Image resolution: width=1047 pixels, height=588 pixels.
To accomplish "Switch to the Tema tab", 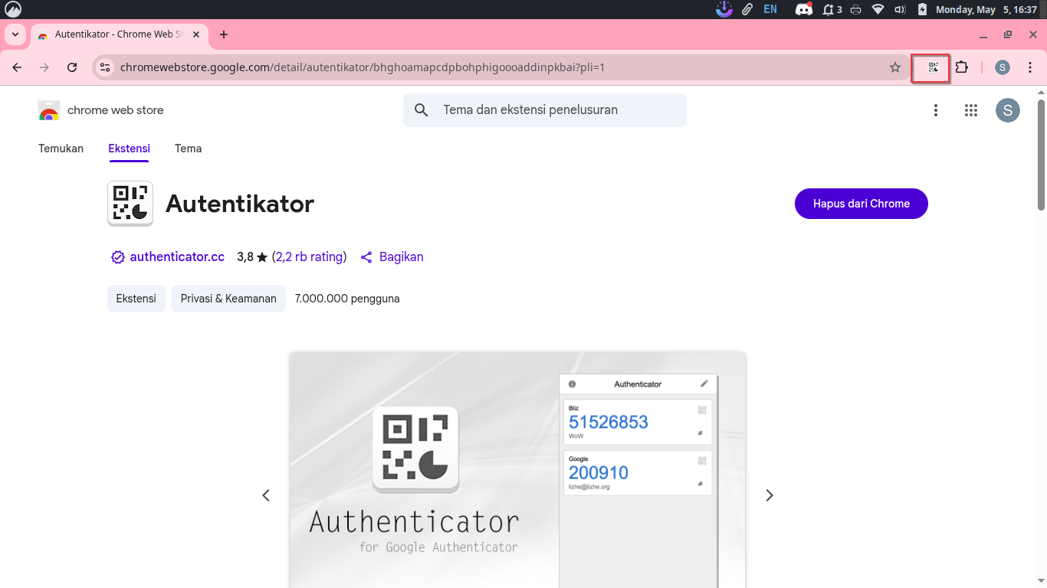I will 188,149.
